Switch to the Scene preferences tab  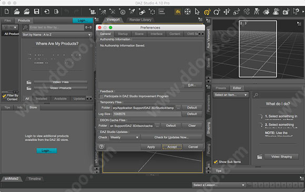click(139, 34)
